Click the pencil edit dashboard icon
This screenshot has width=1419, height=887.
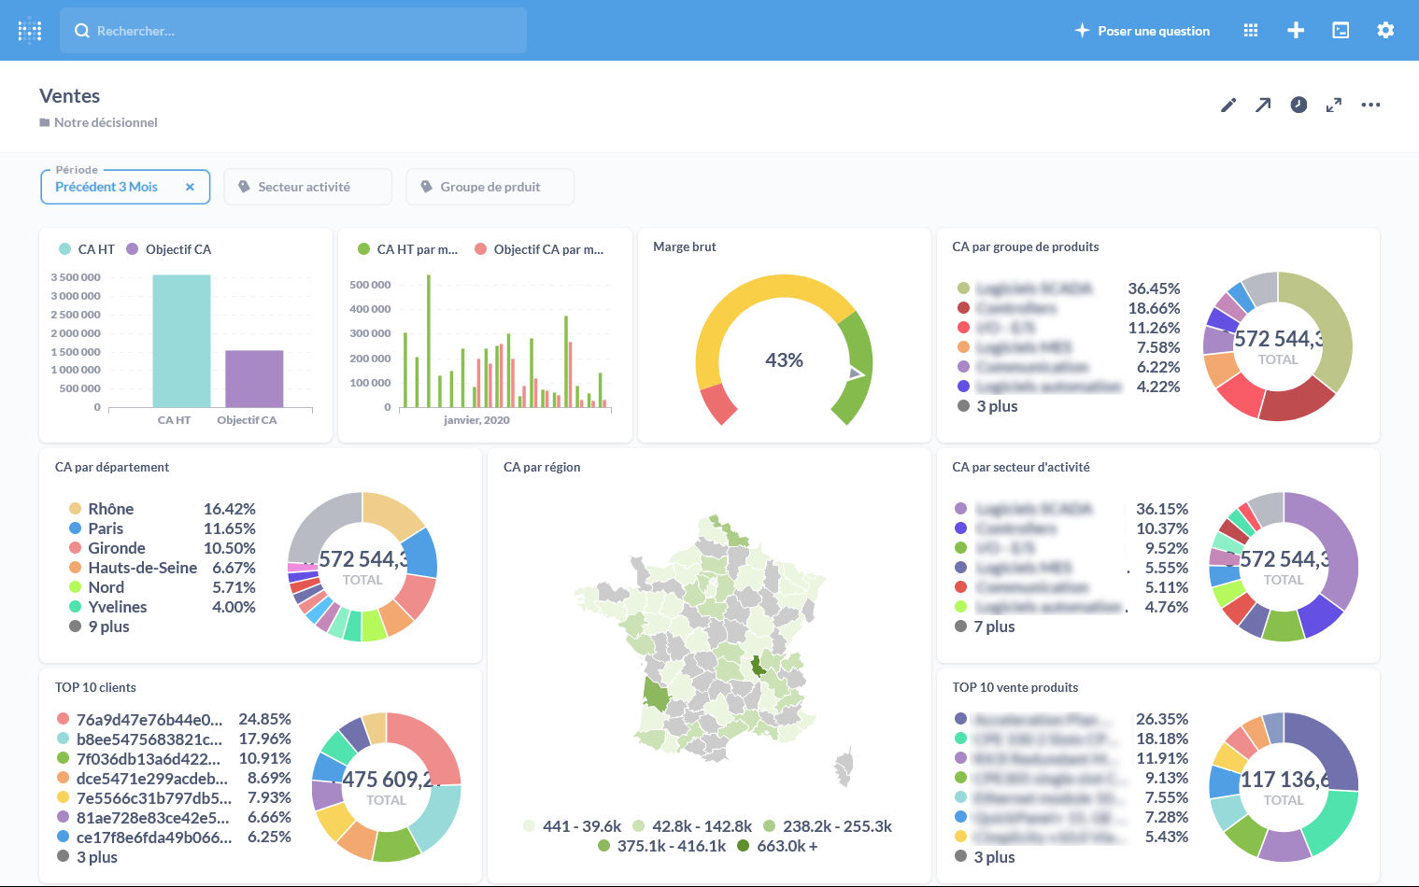point(1228,105)
